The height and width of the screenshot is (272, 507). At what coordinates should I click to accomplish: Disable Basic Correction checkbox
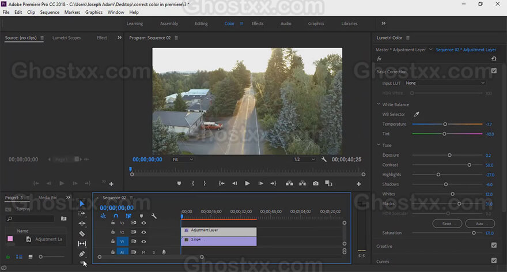494,70
